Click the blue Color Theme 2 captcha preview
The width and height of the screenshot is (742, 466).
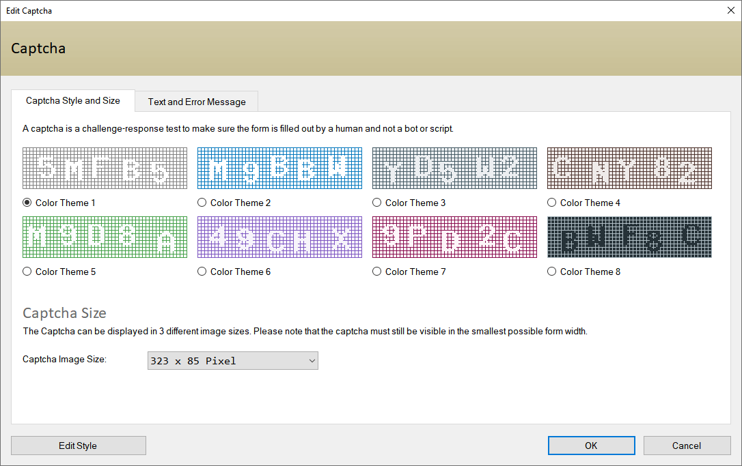coord(279,168)
